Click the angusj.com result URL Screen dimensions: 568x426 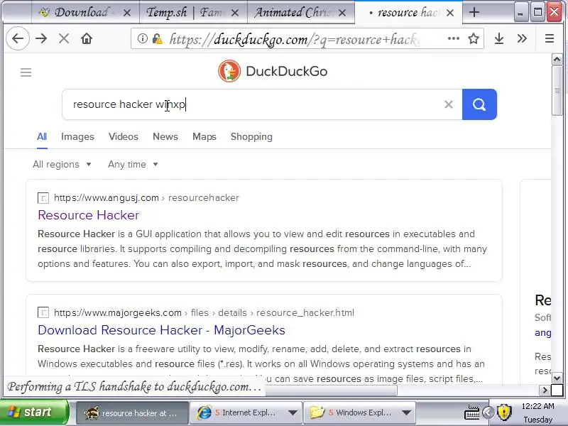(x=146, y=198)
